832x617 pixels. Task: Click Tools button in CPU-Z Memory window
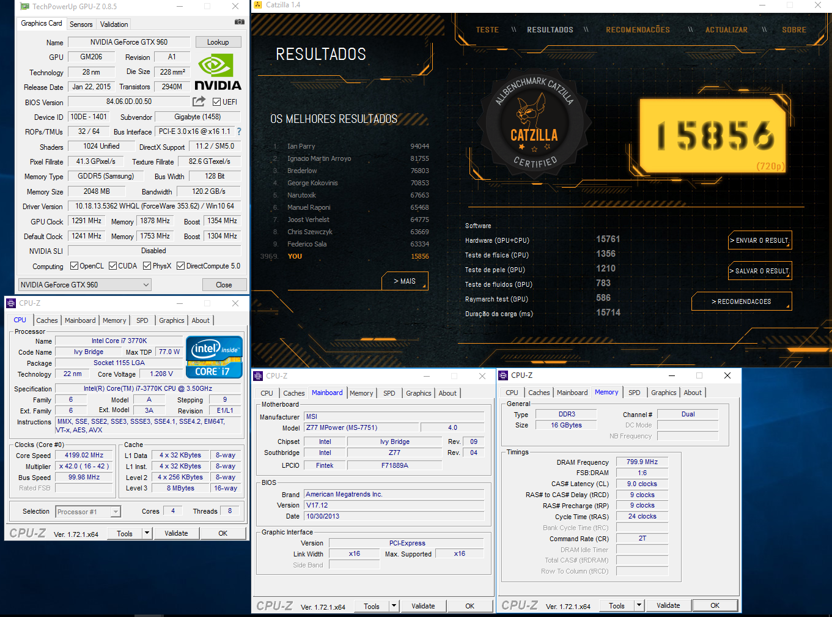[x=616, y=605]
